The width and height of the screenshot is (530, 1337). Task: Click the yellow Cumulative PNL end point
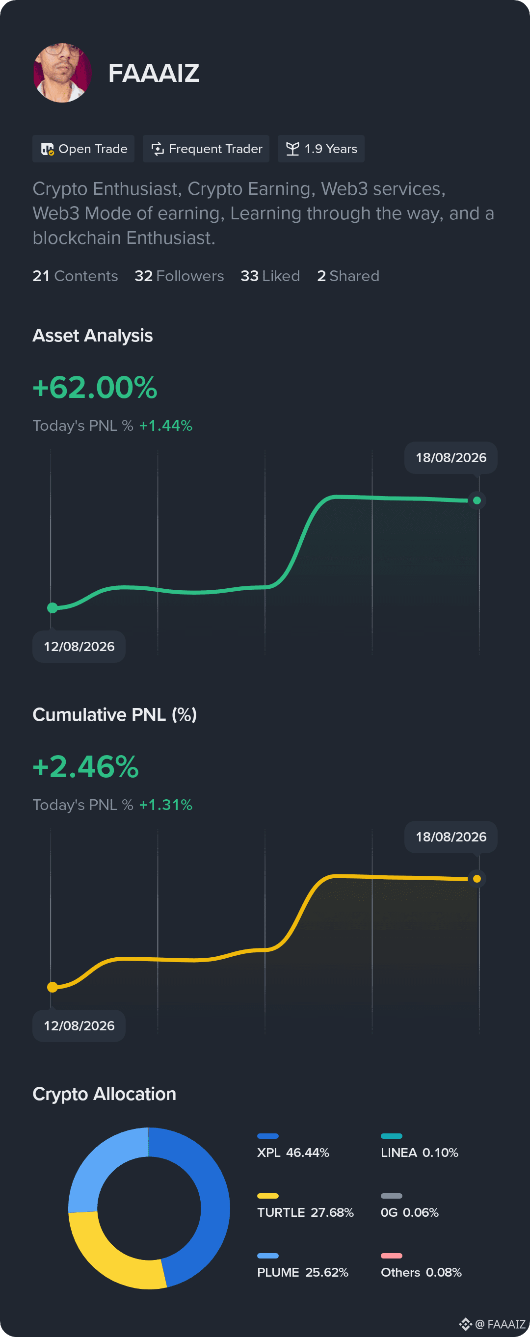coord(477,879)
